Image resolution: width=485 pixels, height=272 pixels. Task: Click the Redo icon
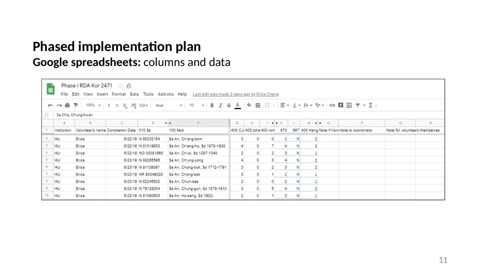click(x=59, y=105)
